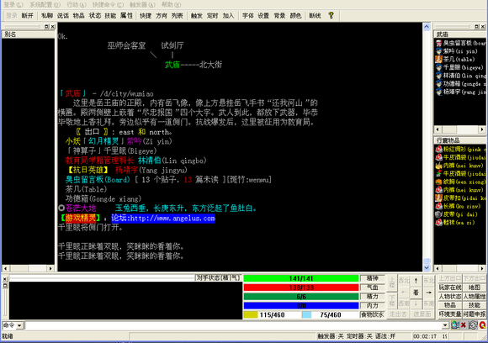This screenshot has width=488, height=343.
Task: Click the red X icon beside command input
Action: coord(464,325)
